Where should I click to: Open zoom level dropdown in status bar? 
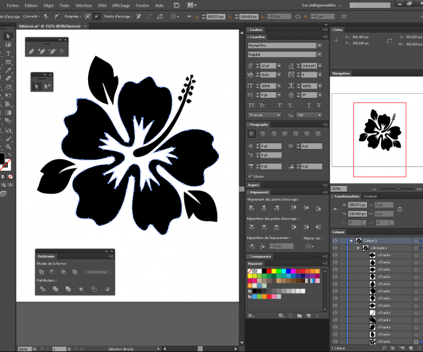click(x=35, y=349)
